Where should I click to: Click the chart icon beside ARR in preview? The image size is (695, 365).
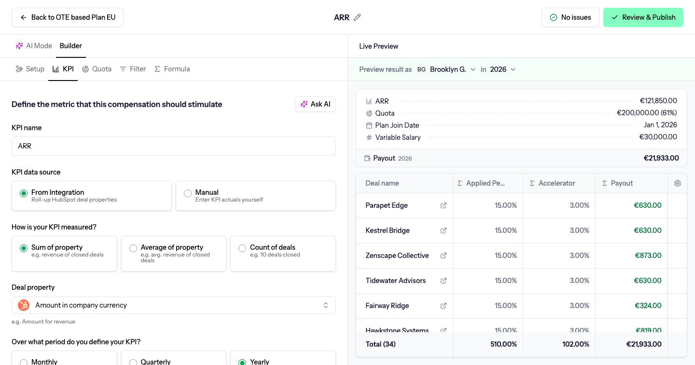pyautogui.click(x=369, y=101)
